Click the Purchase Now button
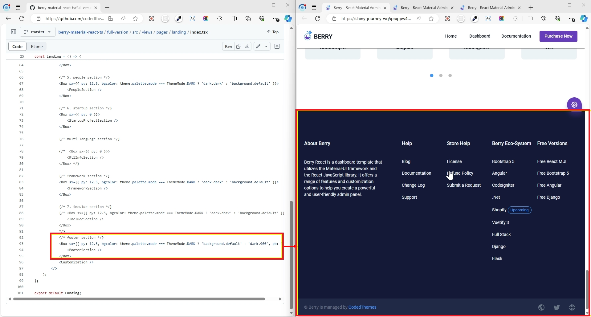Viewport: 591px width, 317px height. tap(558, 36)
